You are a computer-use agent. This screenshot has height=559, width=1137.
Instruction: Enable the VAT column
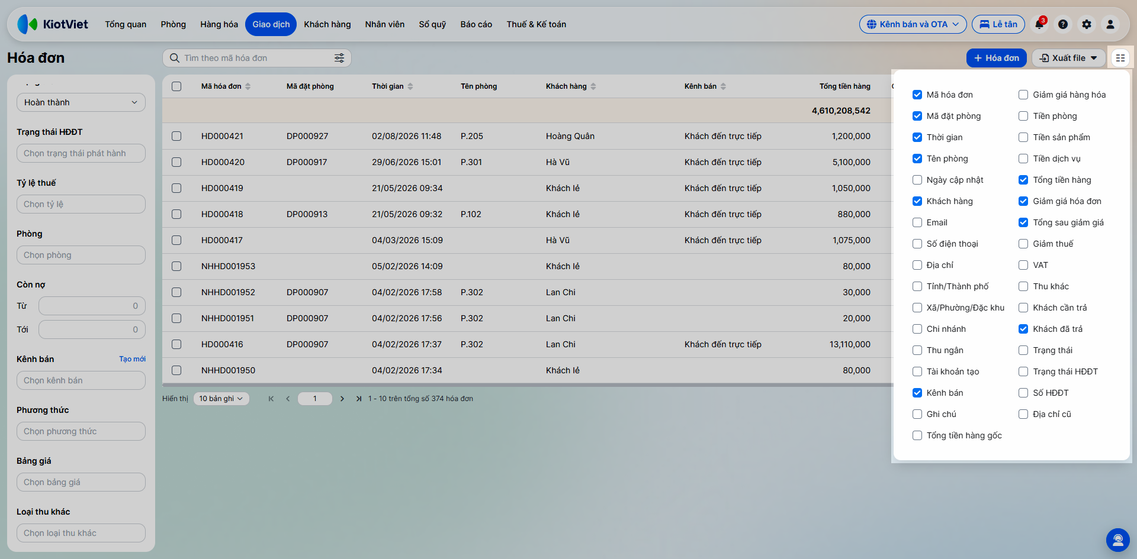1023,265
